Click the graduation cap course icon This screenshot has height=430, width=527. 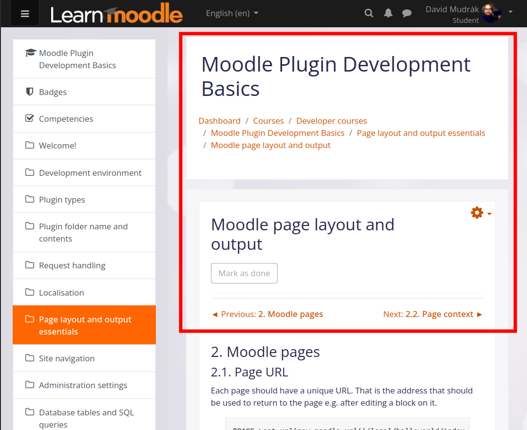[x=30, y=53]
